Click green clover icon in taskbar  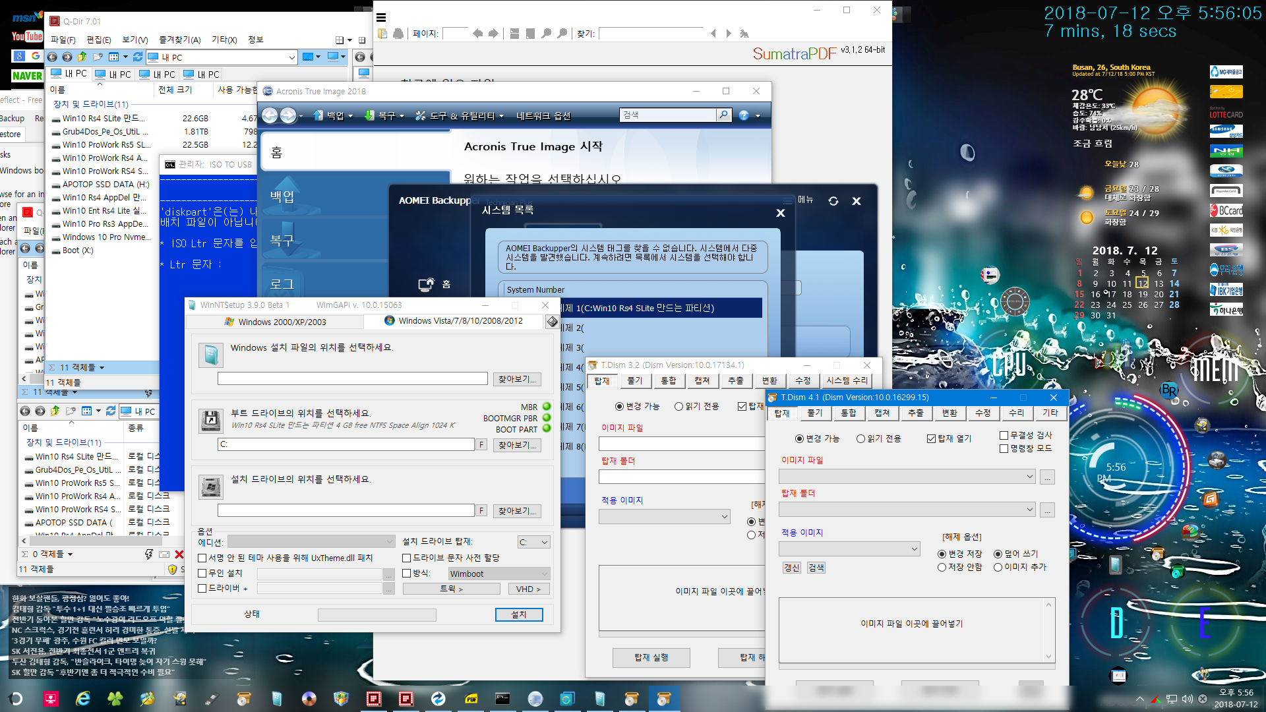pyautogui.click(x=115, y=699)
